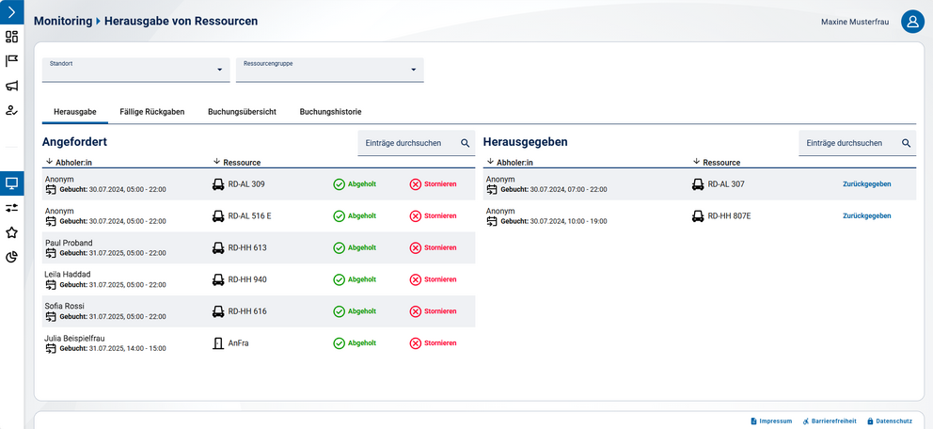Expand the sidebar with the chevron arrow
The image size is (933, 429).
[11, 11]
